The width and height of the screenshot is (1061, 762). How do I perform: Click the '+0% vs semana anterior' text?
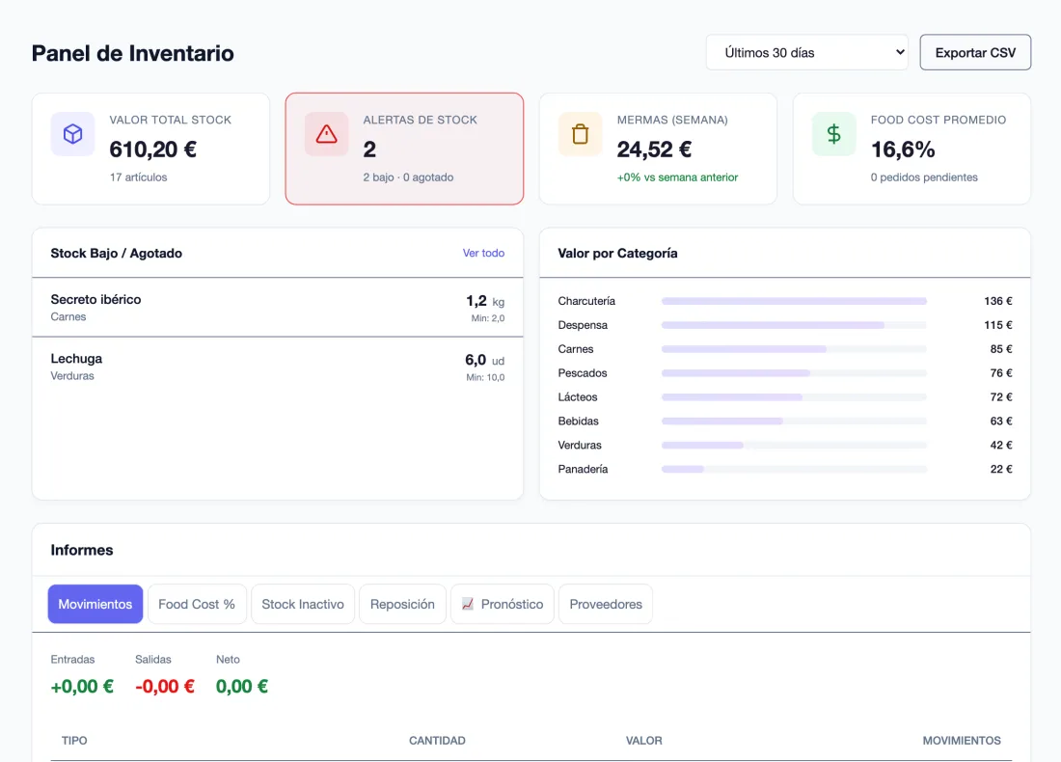677,177
